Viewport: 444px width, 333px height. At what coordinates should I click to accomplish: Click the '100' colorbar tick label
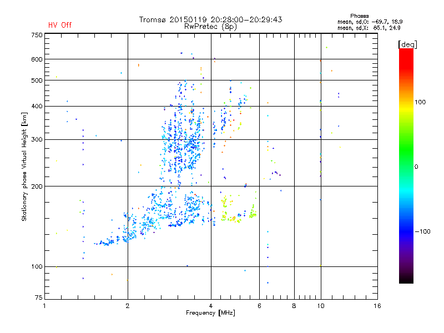[x=420, y=102]
